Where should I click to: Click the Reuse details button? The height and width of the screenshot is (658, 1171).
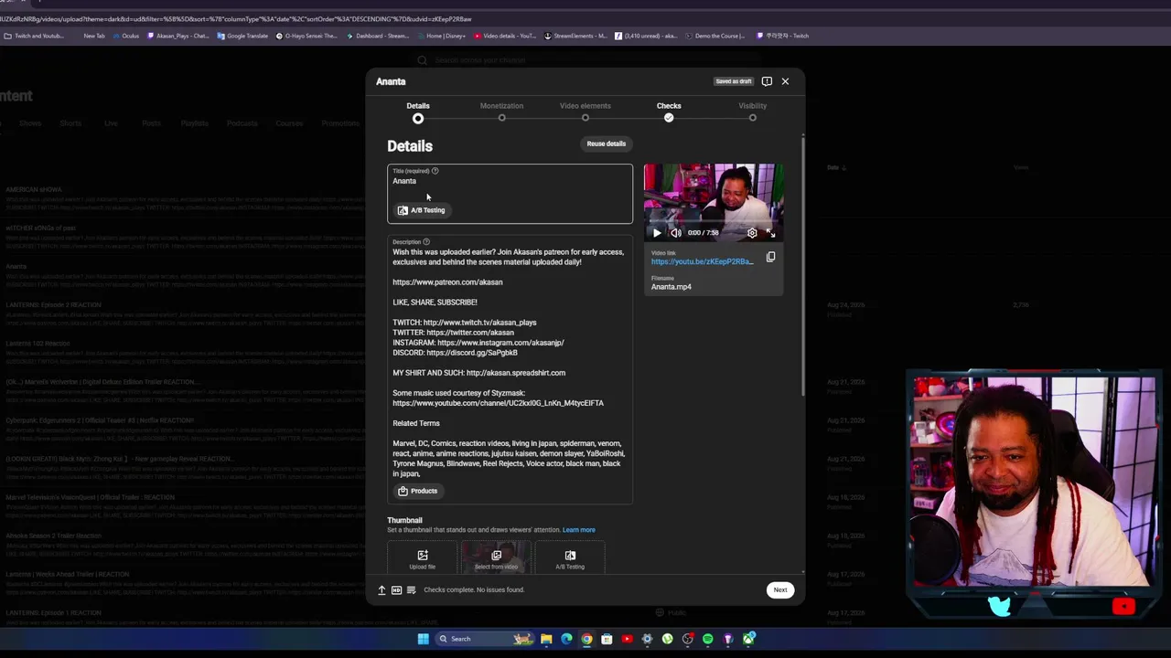coord(607,143)
